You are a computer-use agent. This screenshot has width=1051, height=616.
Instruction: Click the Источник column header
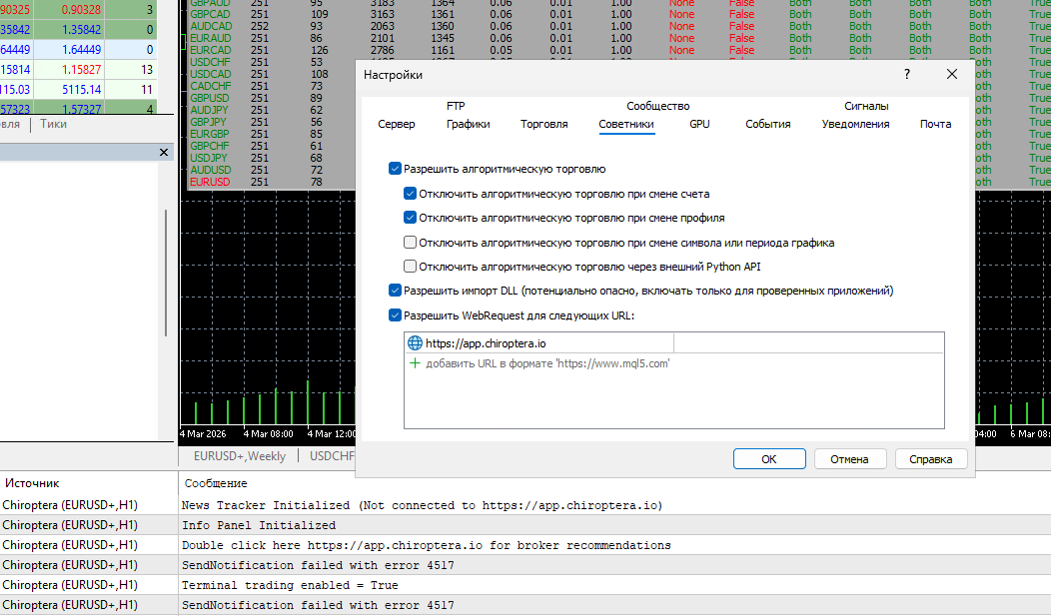tap(32, 483)
